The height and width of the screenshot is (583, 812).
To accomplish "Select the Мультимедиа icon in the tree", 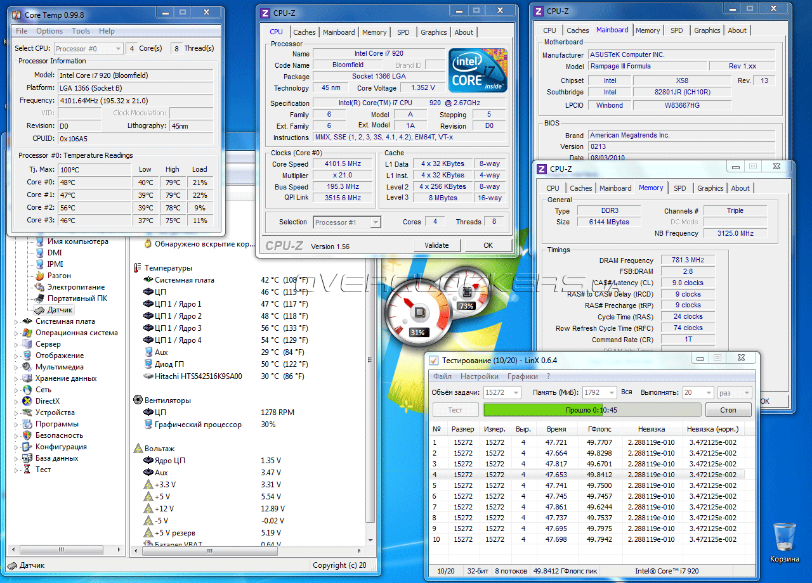I will (27, 367).
